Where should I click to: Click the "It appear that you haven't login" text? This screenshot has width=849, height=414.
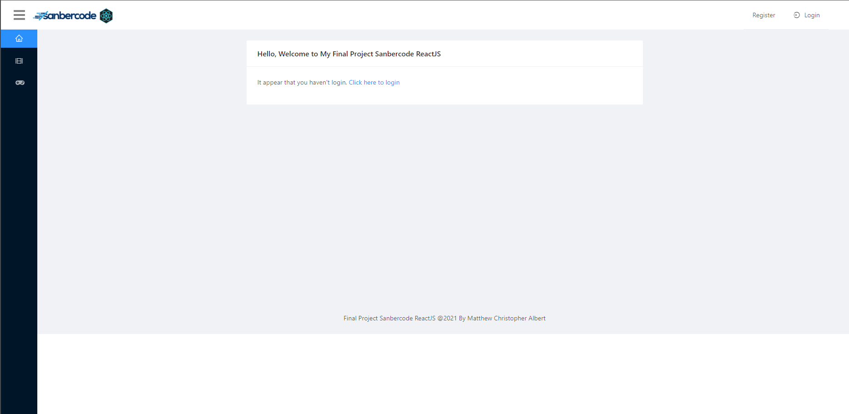coord(302,82)
